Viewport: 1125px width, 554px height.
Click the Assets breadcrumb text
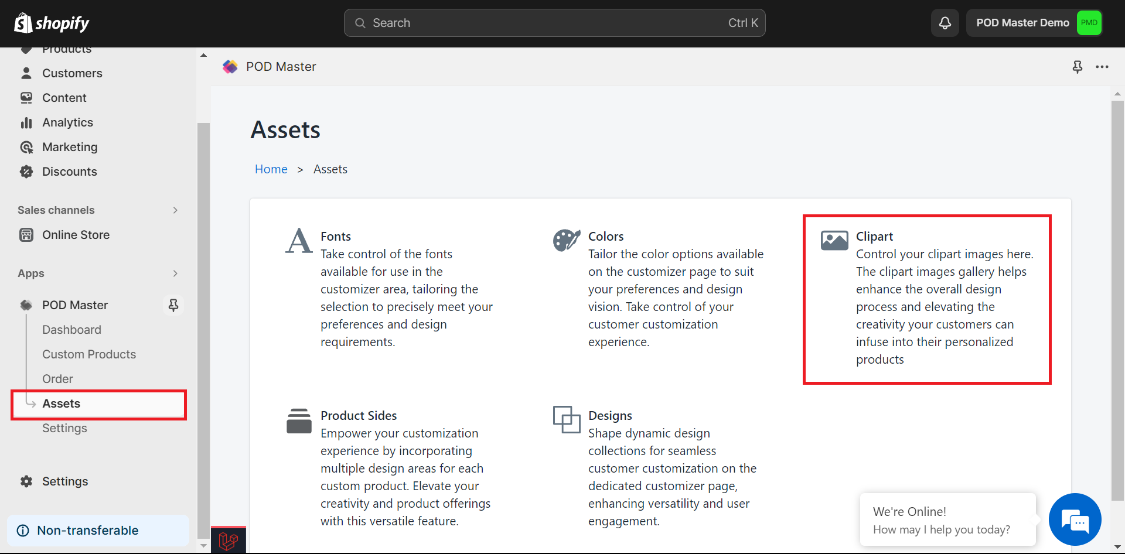tap(330, 169)
